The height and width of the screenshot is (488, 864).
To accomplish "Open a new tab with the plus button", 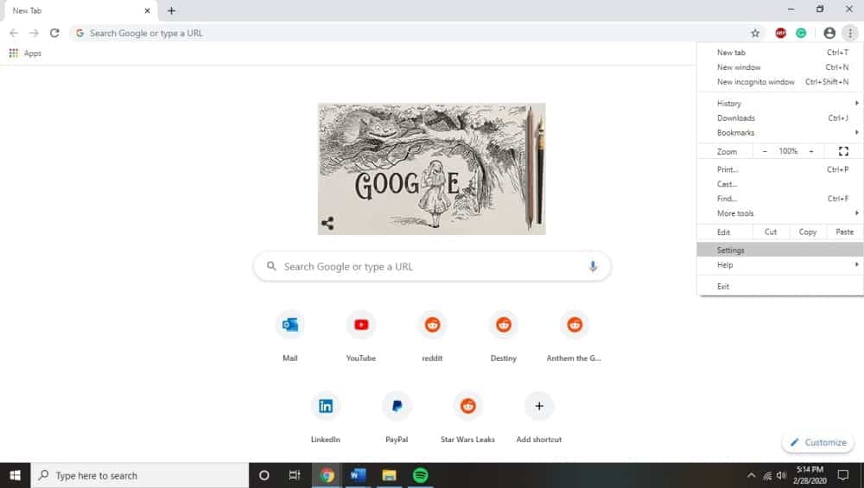I will [x=171, y=10].
